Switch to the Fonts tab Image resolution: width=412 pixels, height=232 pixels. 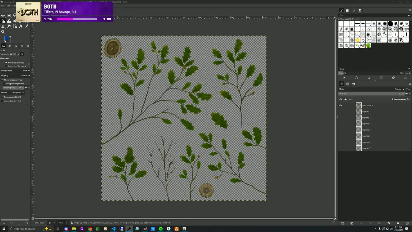pos(354,10)
